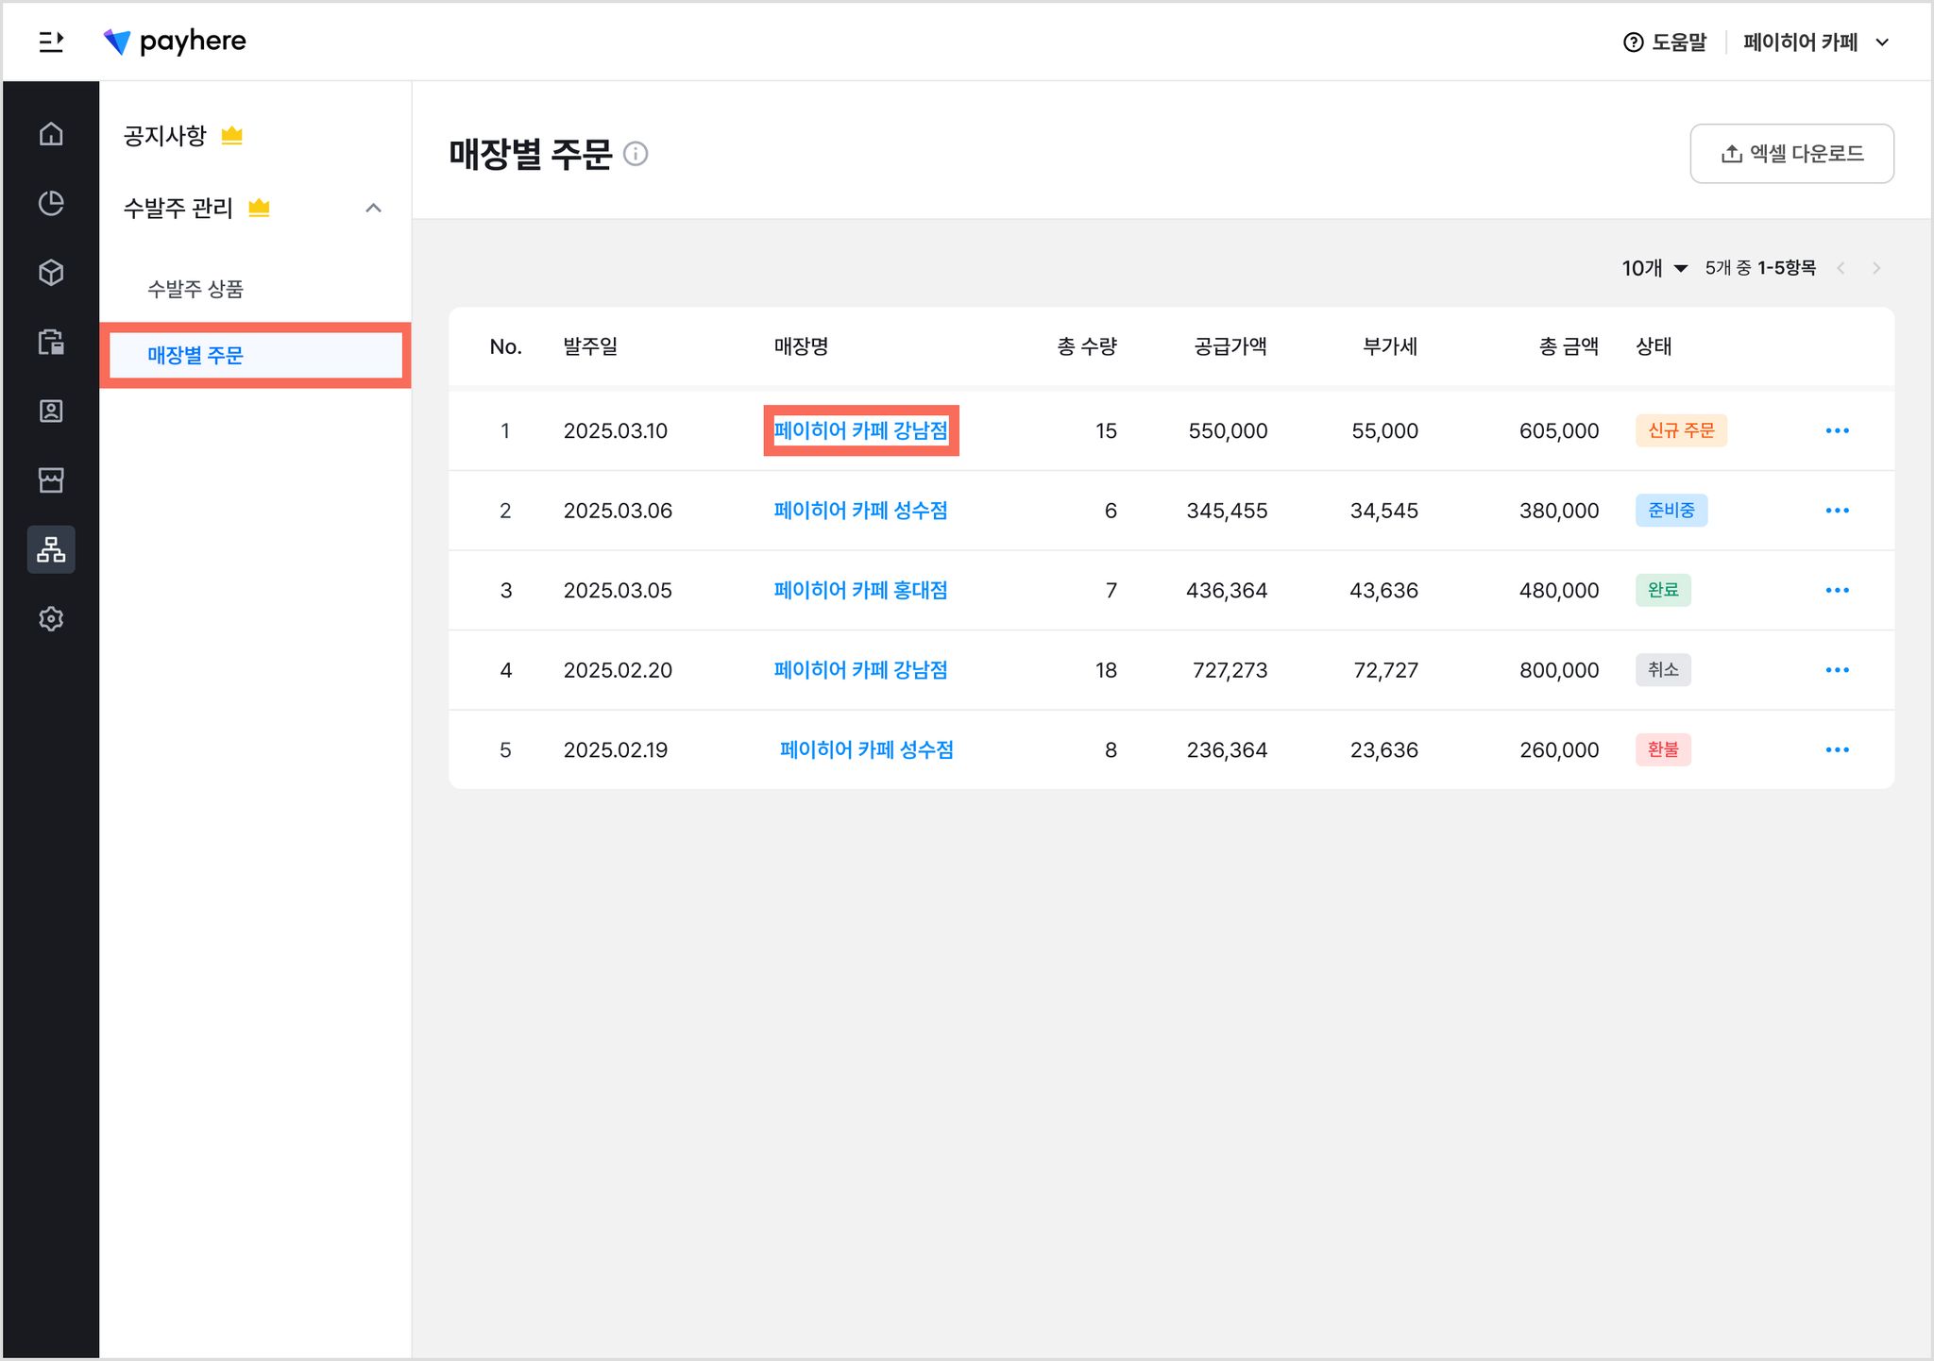Click the payhere logo
The width and height of the screenshot is (1934, 1361).
pyautogui.click(x=175, y=42)
